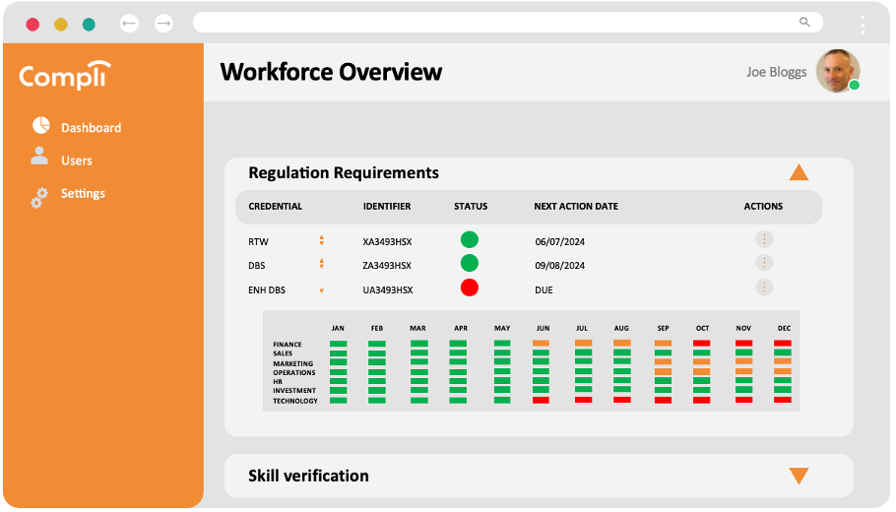This screenshot has height=512, width=896.
Task: Click the green online indicator on avatar
Action: [855, 85]
